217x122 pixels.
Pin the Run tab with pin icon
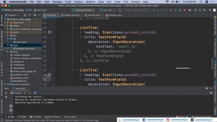tap(6, 97)
